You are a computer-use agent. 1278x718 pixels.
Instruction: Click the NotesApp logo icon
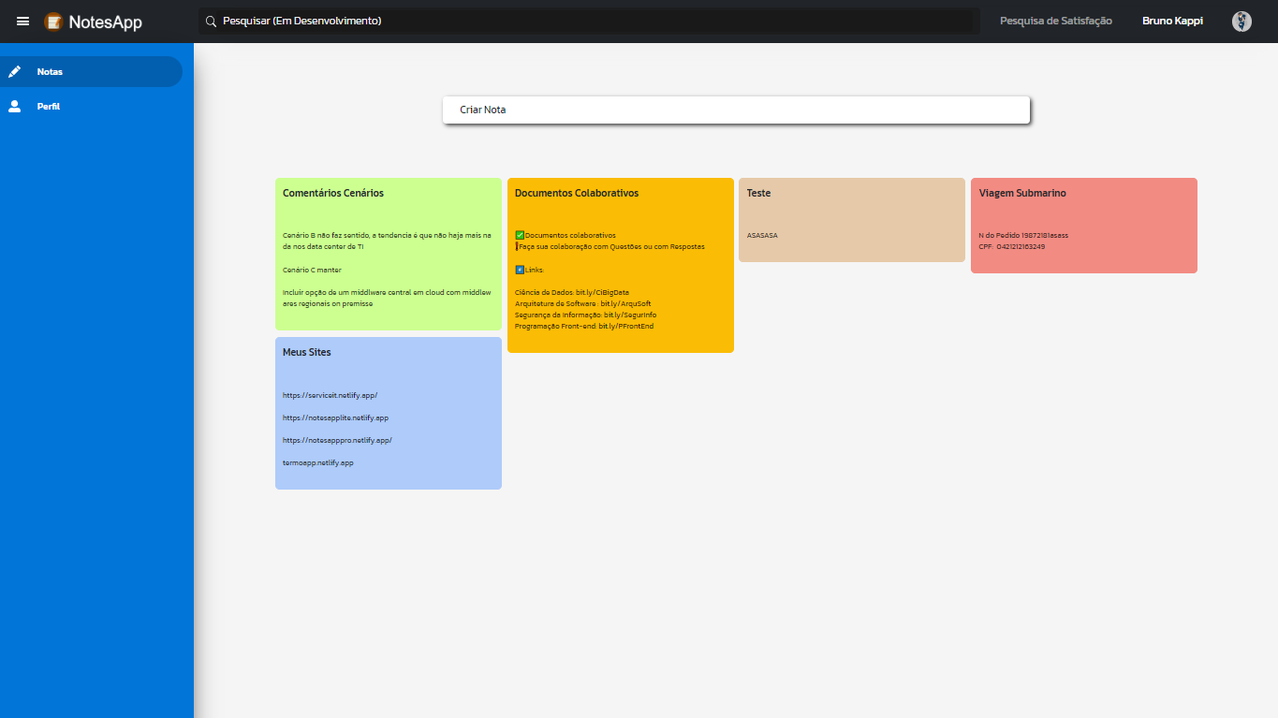[x=54, y=22]
